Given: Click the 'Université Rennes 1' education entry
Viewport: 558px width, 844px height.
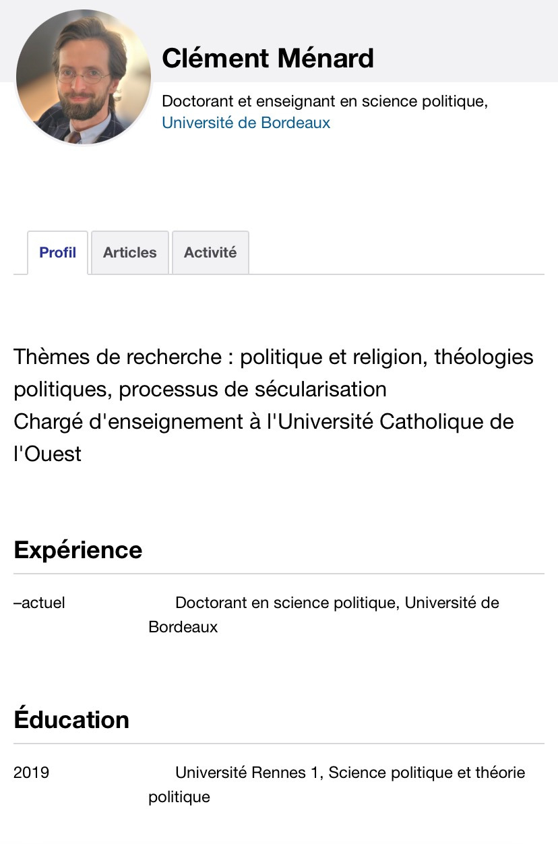Looking at the screenshot, I should tap(350, 773).
